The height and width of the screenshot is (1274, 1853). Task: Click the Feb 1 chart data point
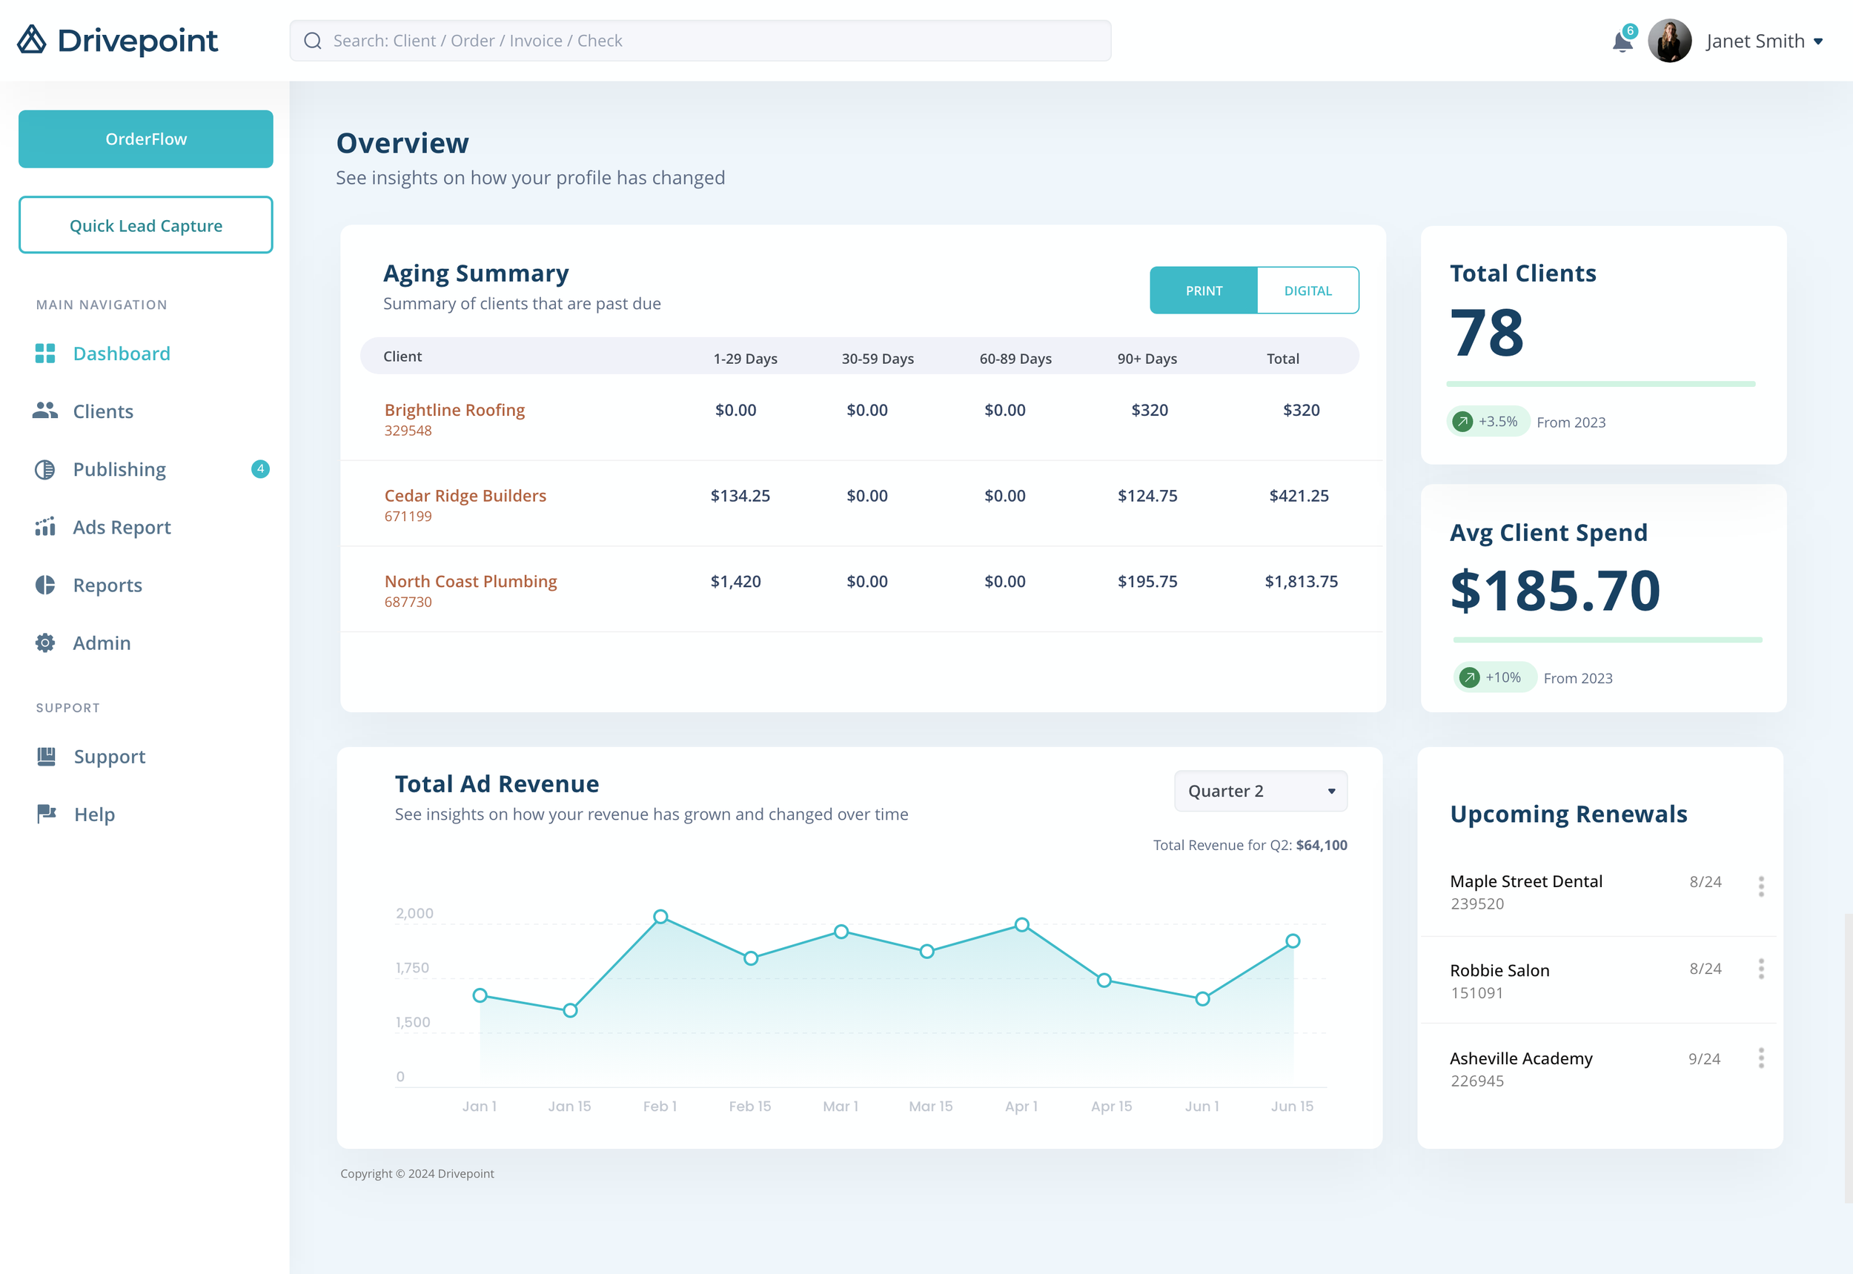[x=660, y=916]
